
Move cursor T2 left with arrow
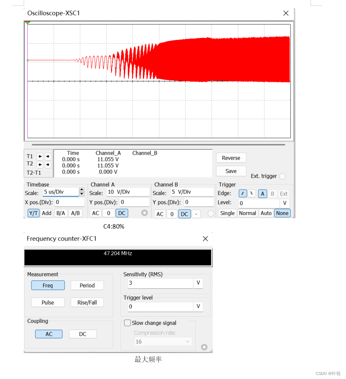(x=40, y=165)
